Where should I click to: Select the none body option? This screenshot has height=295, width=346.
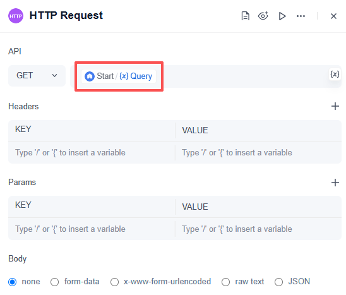click(13, 282)
